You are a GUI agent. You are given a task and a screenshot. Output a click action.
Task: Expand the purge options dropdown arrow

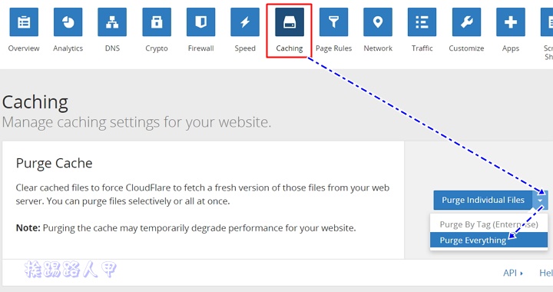coord(540,200)
